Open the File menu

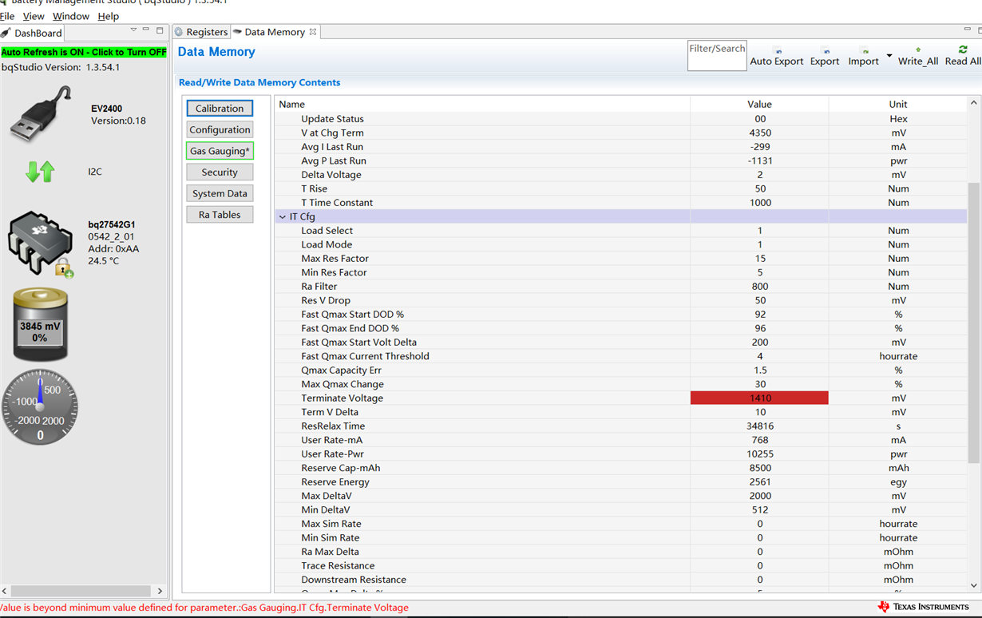point(7,16)
